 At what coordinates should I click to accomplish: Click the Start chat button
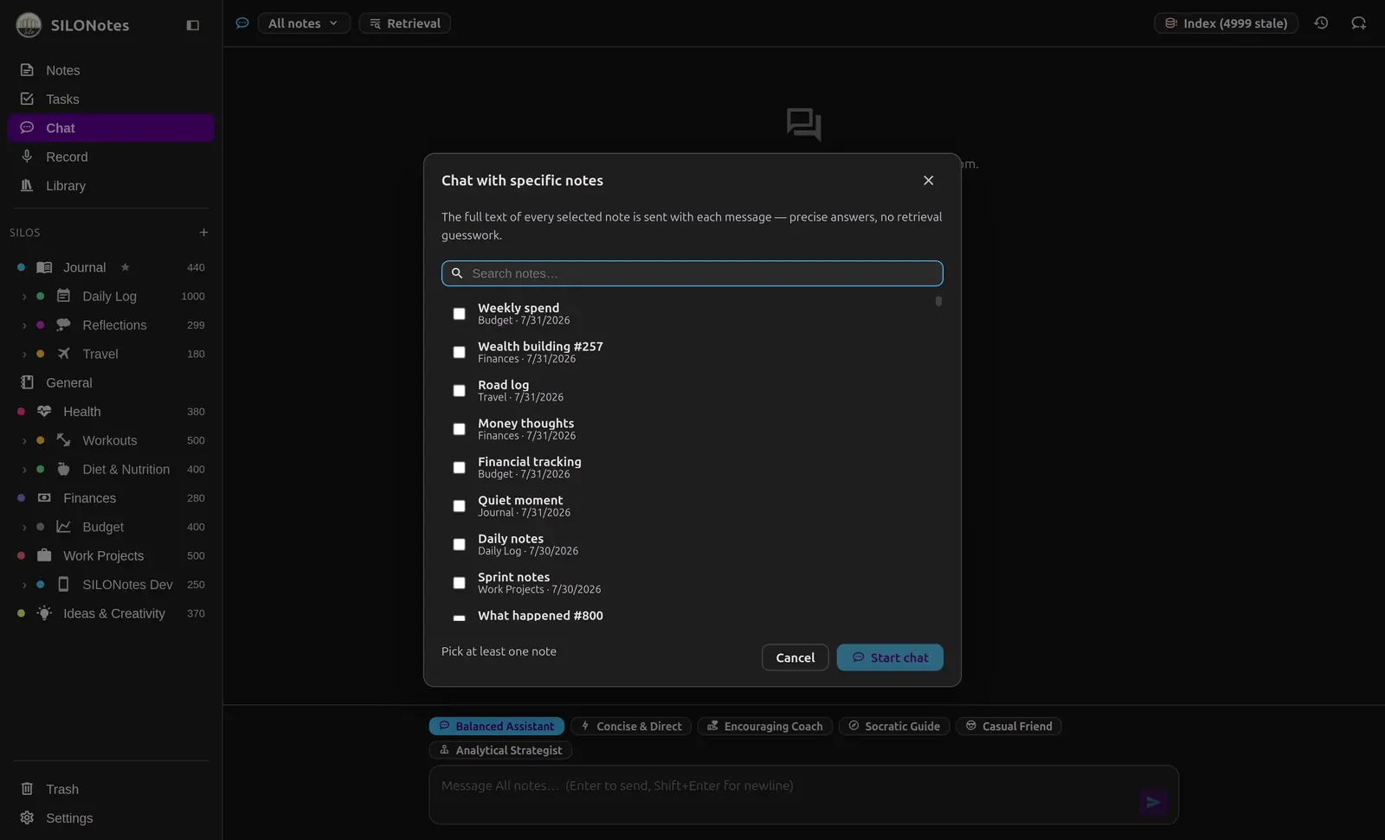click(x=890, y=657)
